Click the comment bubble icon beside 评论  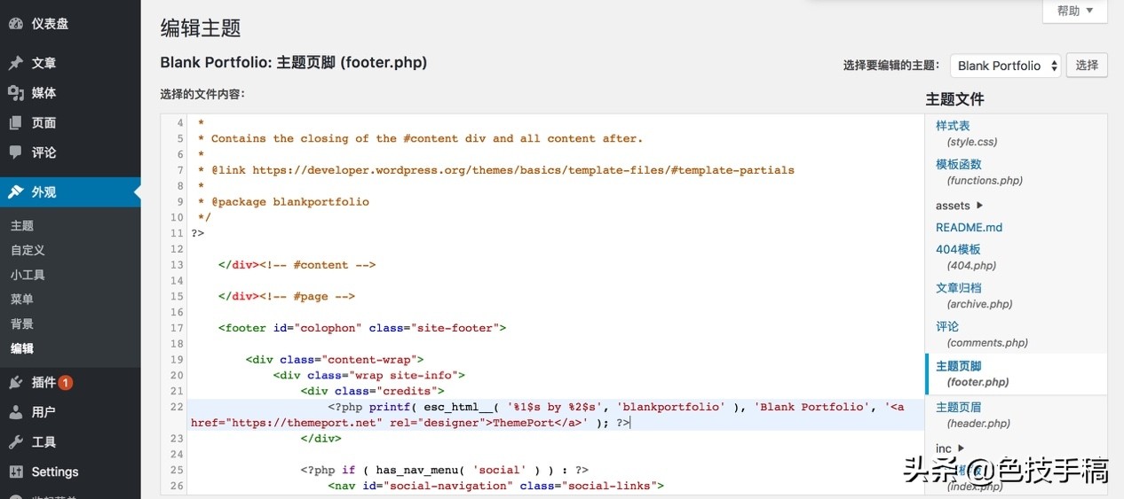[x=16, y=152]
